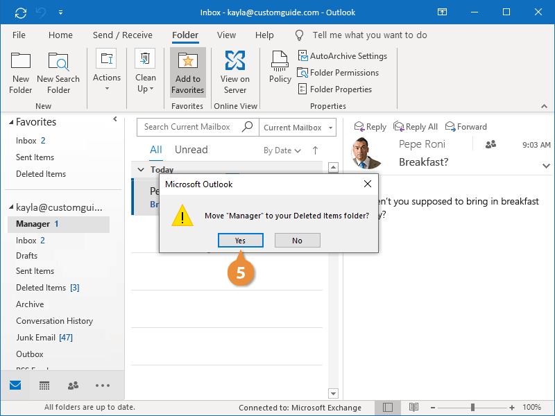Collapse the Today group
This screenshot has height=416, width=555.
pyautogui.click(x=141, y=169)
